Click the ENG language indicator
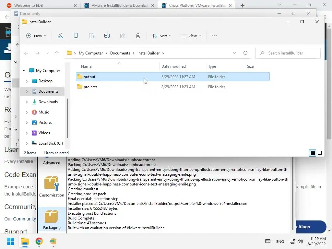This screenshot has width=332, height=249. 280,241
